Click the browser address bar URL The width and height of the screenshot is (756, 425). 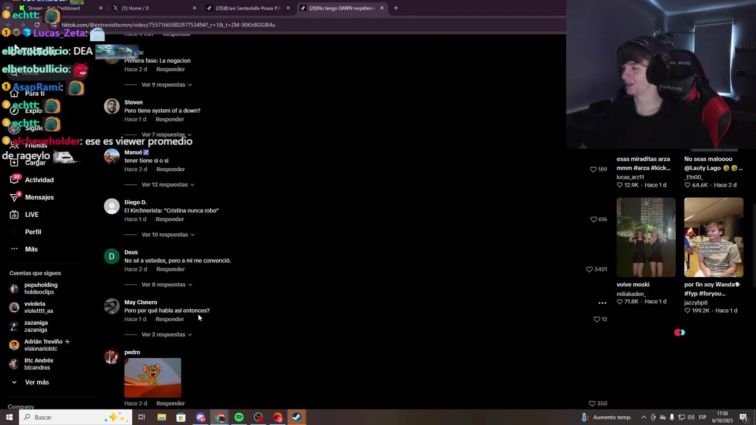click(168, 25)
